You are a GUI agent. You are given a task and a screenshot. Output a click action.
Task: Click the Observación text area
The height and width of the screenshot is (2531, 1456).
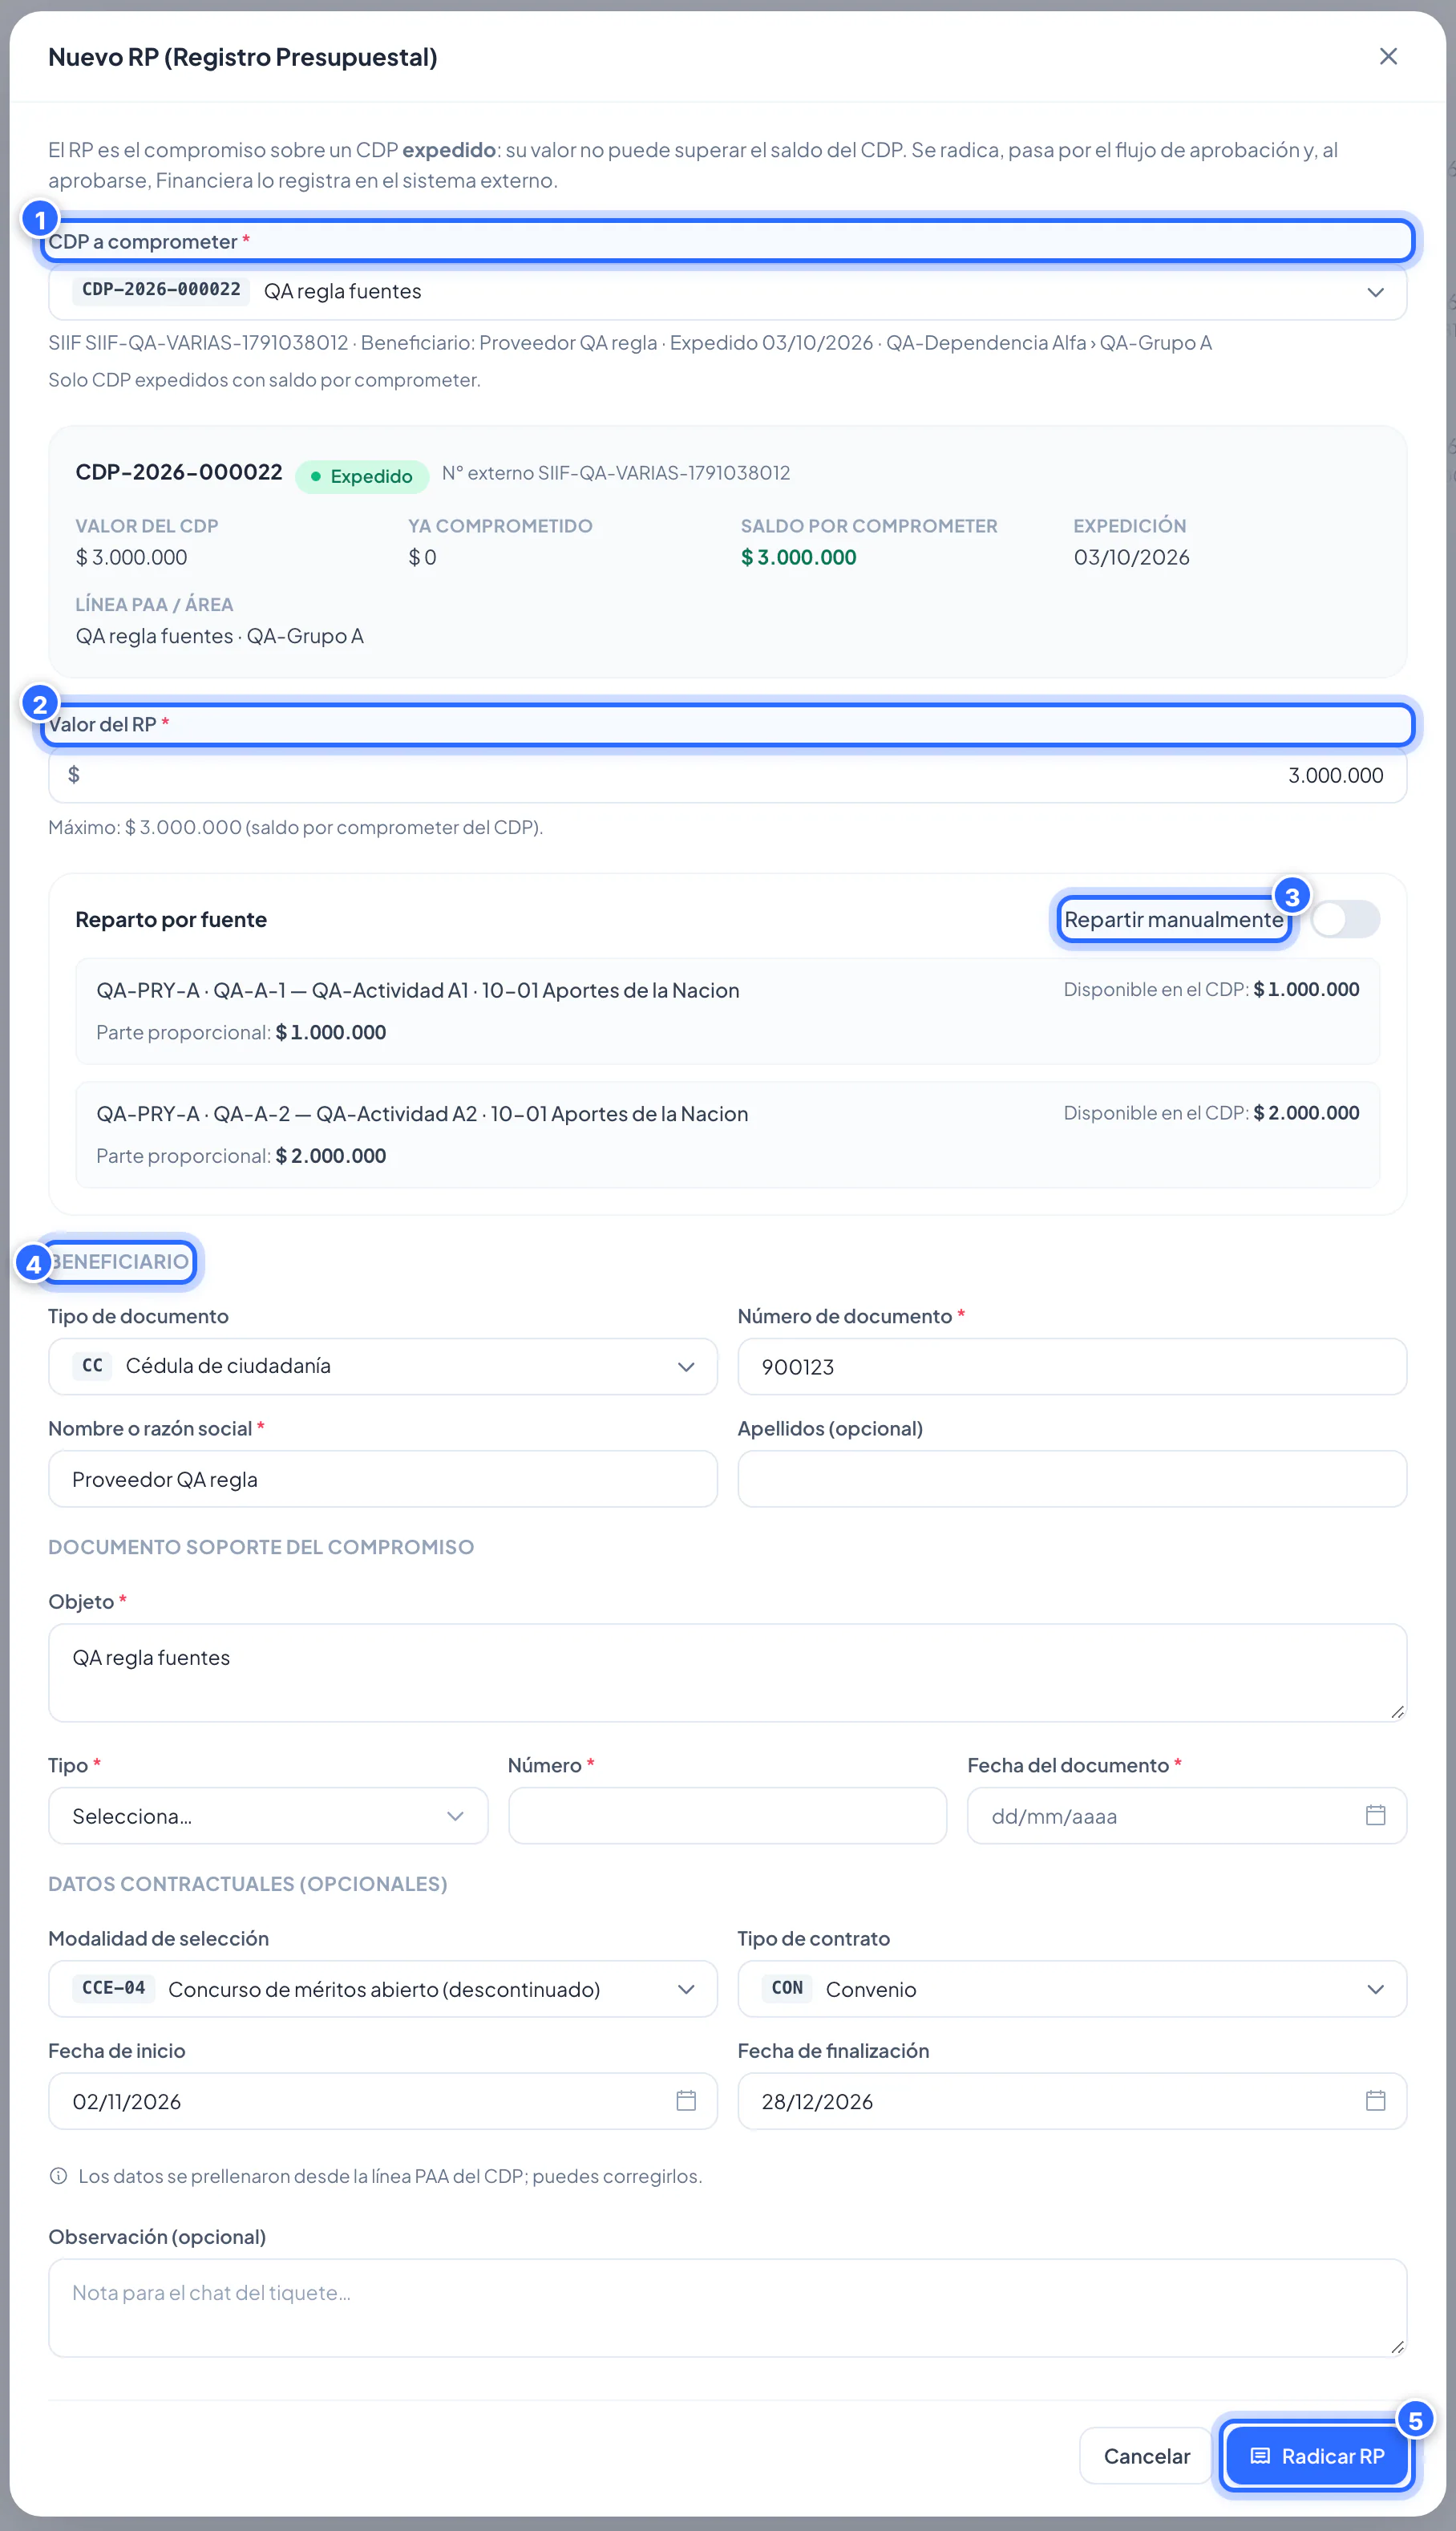pos(727,2307)
